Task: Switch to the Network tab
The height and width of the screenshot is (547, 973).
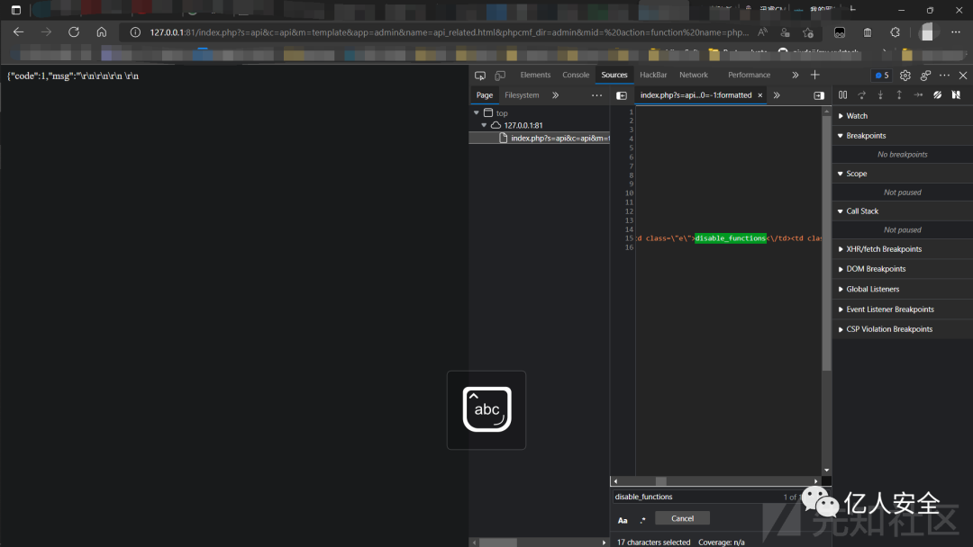Action: pyautogui.click(x=694, y=76)
